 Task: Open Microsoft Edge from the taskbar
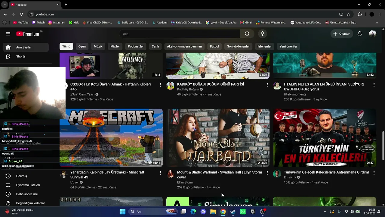pos(193,212)
